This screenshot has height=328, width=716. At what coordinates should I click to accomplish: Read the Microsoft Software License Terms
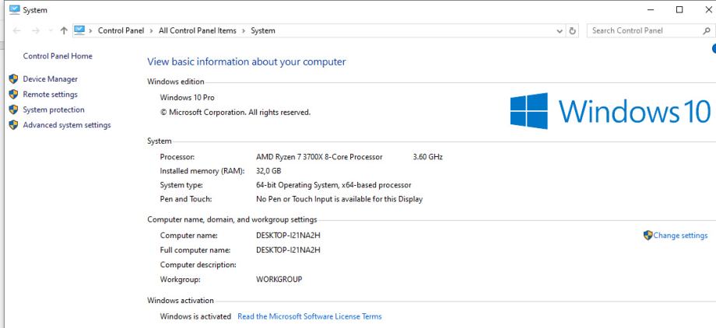pos(309,316)
